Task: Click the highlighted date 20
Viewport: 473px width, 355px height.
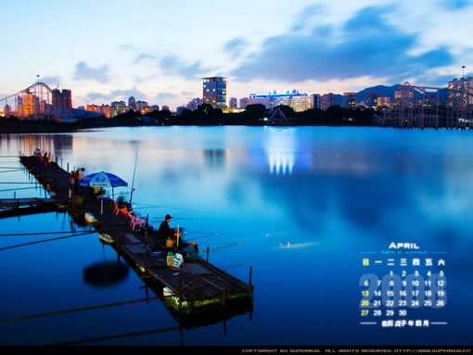Action: point(364,303)
